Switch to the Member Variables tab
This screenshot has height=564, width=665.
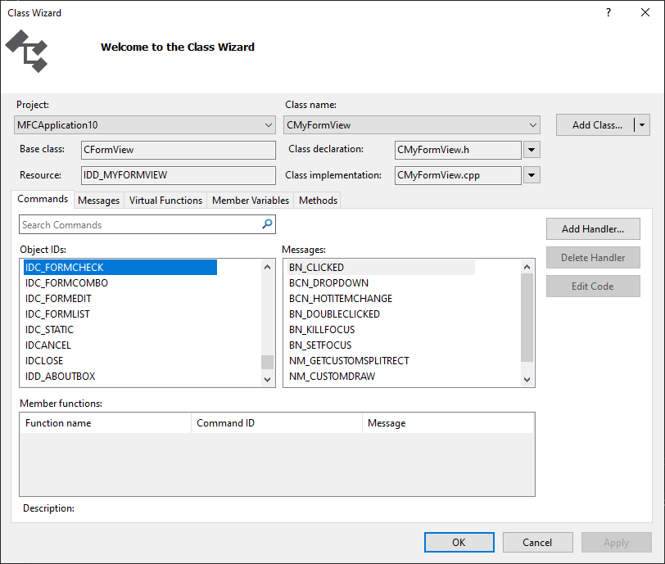point(250,200)
